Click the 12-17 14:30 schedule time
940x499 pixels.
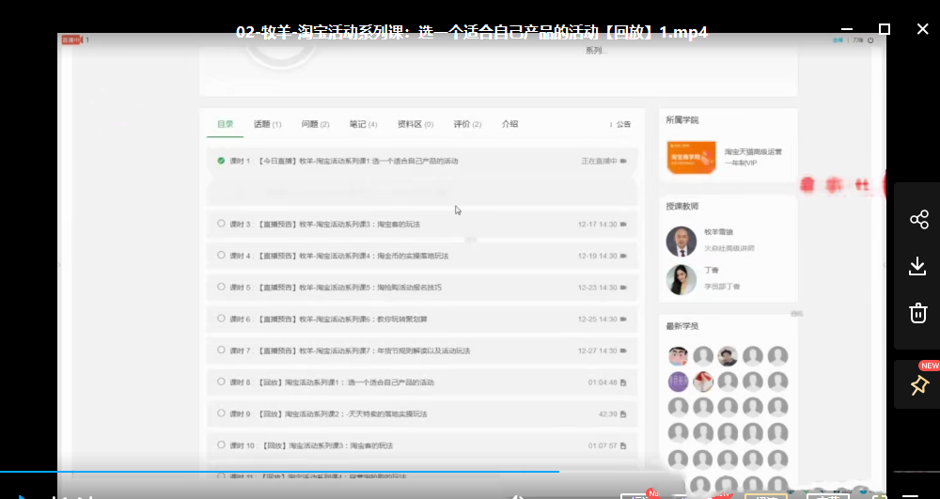point(597,225)
